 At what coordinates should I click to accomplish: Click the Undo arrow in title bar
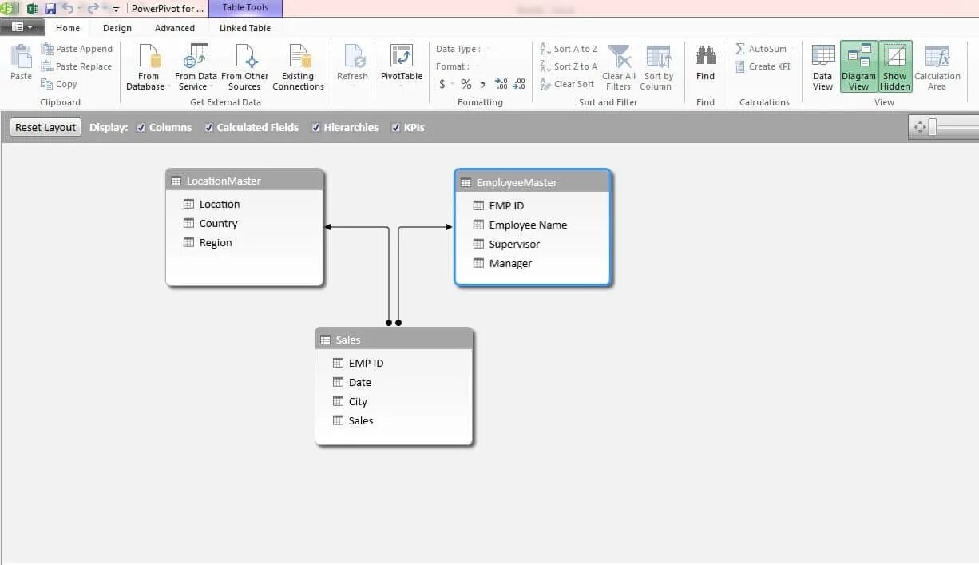[x=68, y=9]
